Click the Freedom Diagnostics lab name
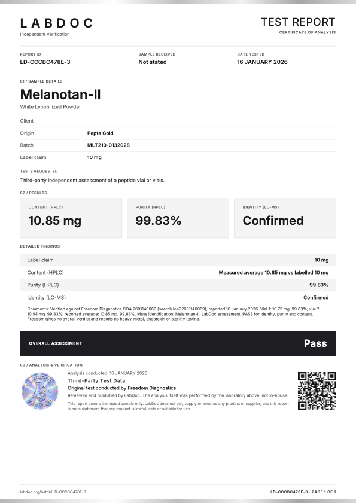The width and height of the screenshot is (356, 503). click(152, 388)
